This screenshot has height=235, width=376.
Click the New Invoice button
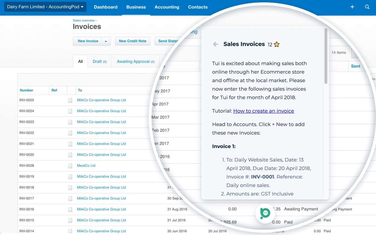[88, 41]
